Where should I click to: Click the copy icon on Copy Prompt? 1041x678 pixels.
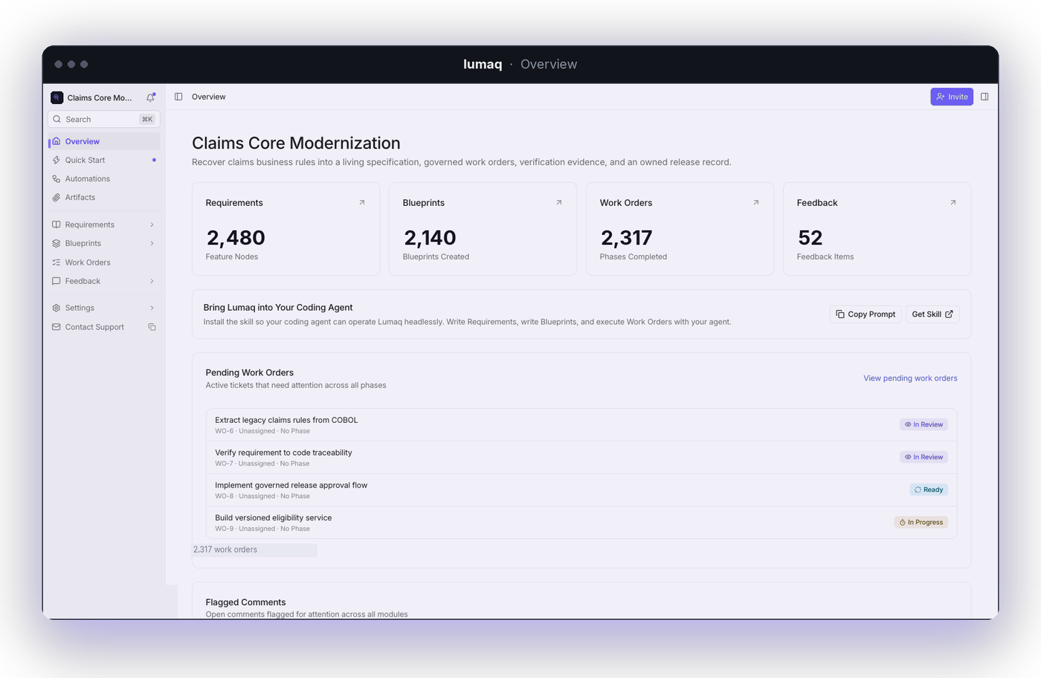pyautogui.click(x=840, y=314)
